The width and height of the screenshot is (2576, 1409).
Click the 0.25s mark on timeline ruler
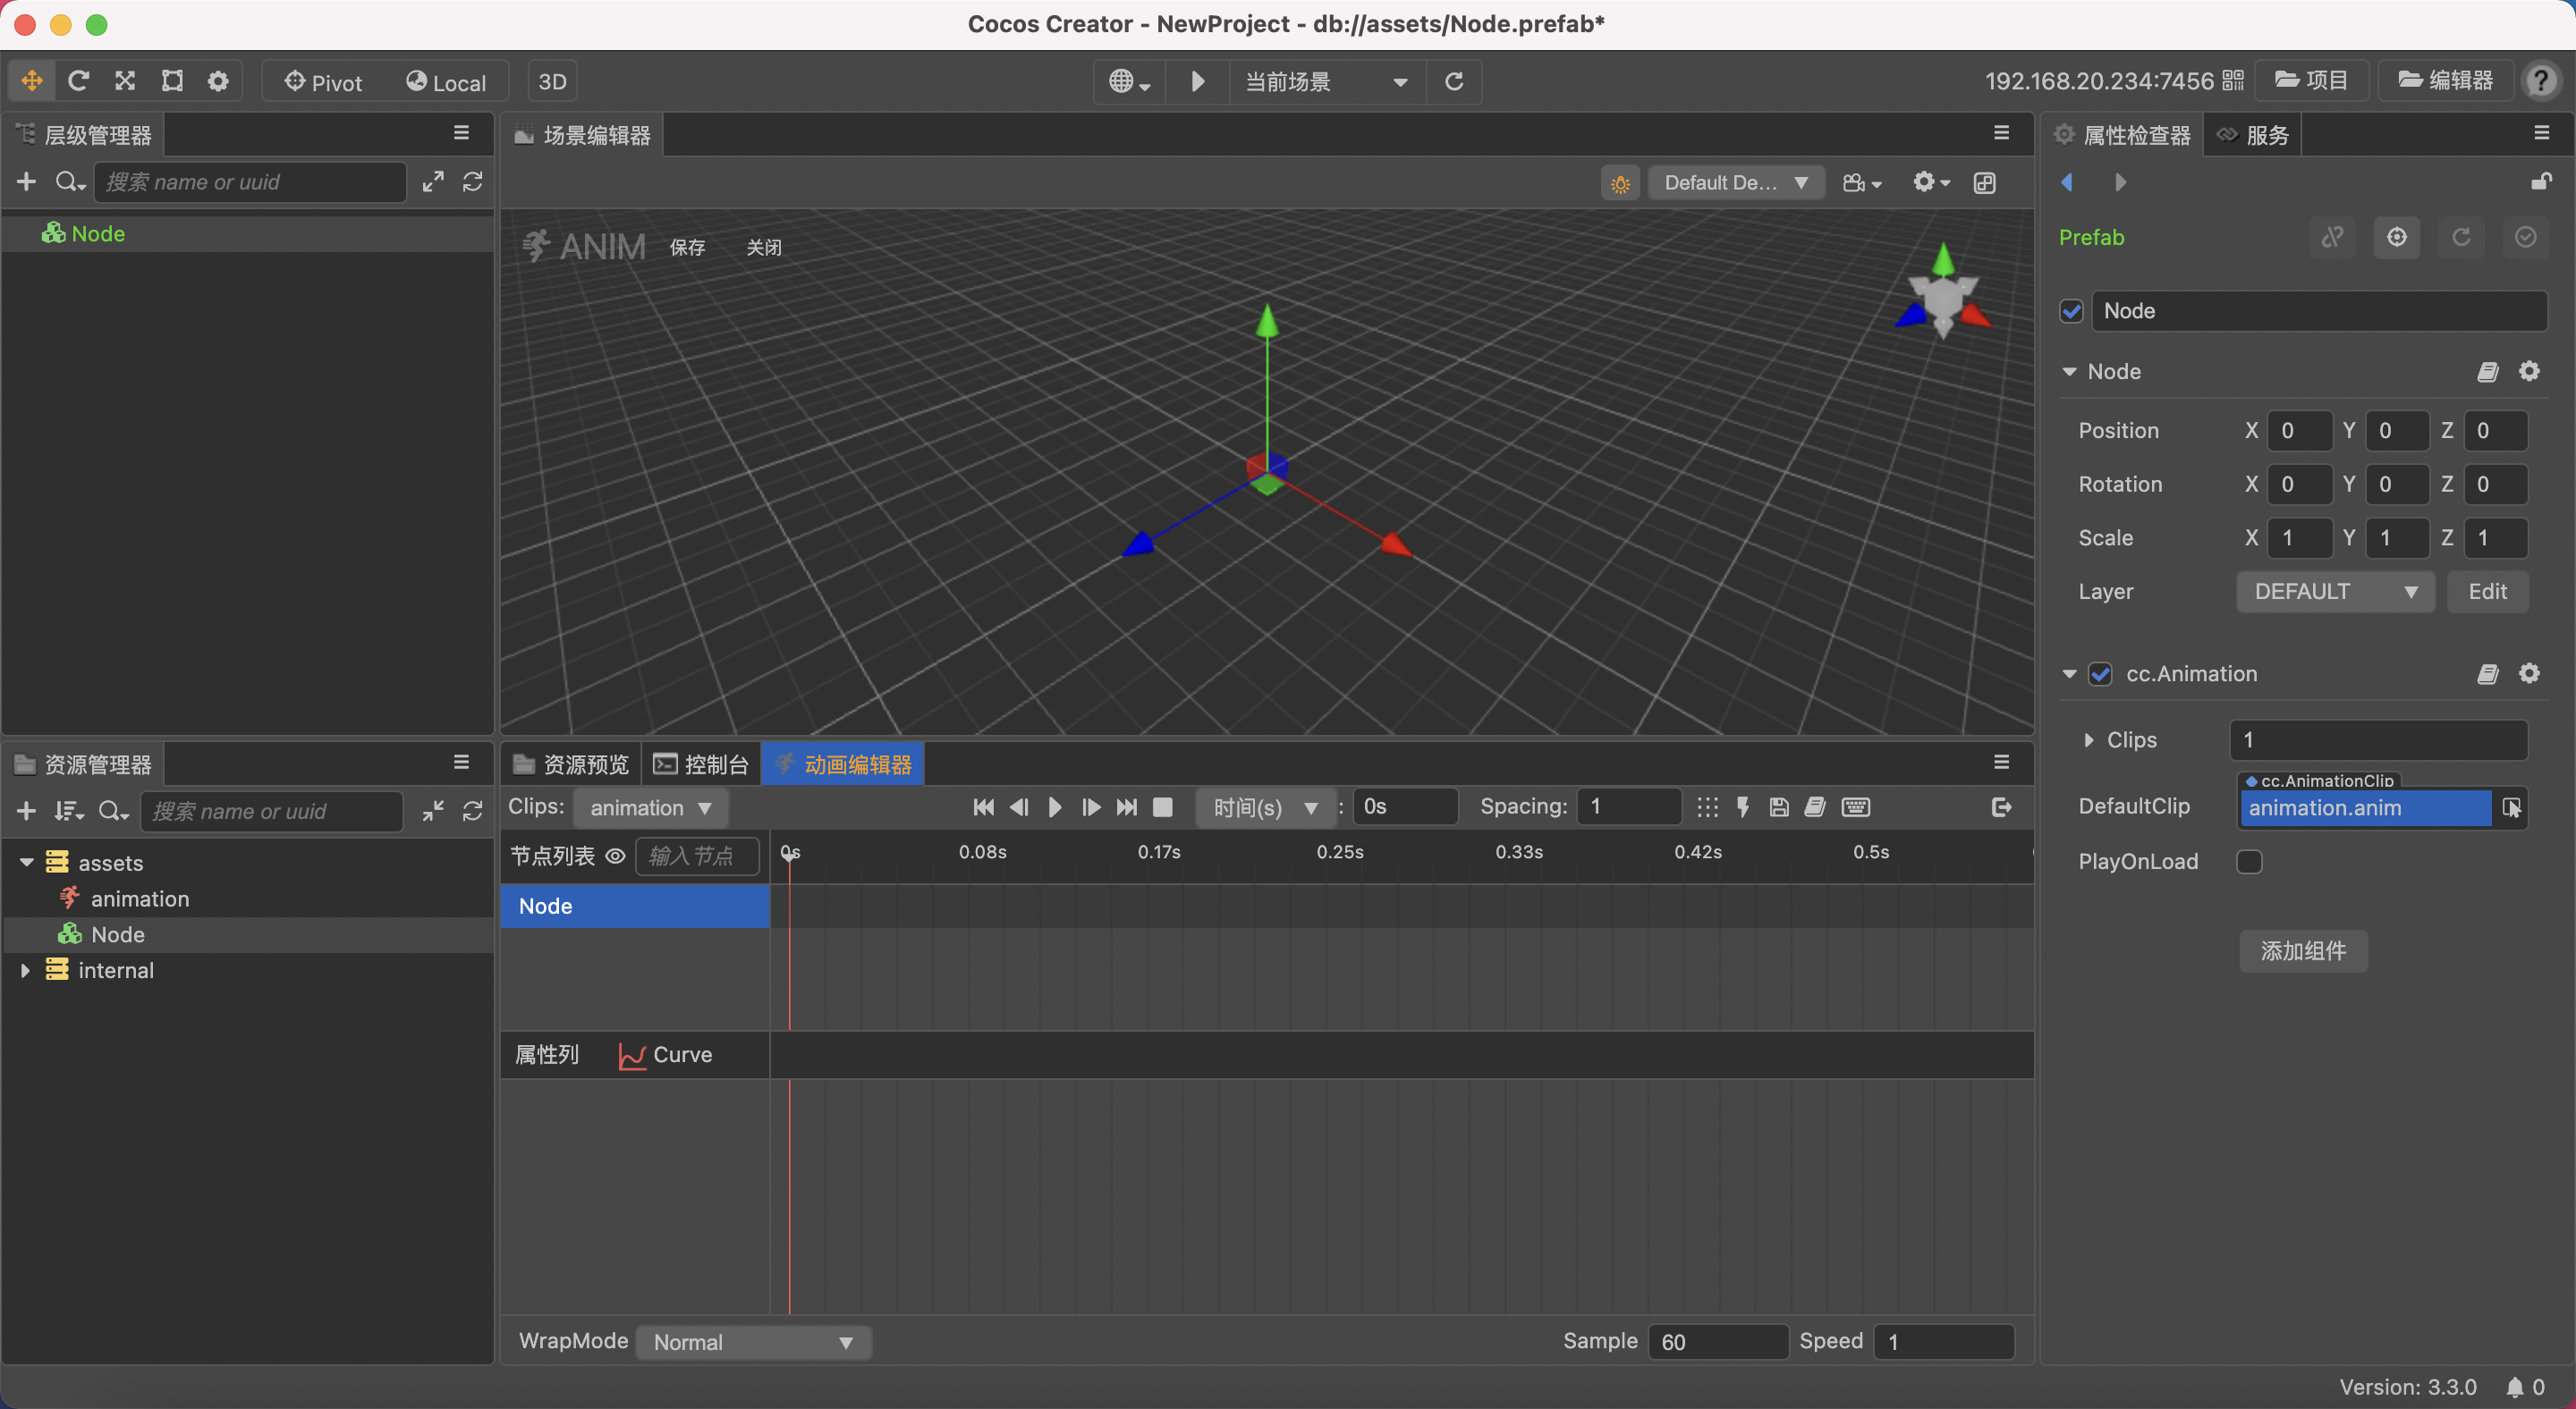coord(1340,852)
